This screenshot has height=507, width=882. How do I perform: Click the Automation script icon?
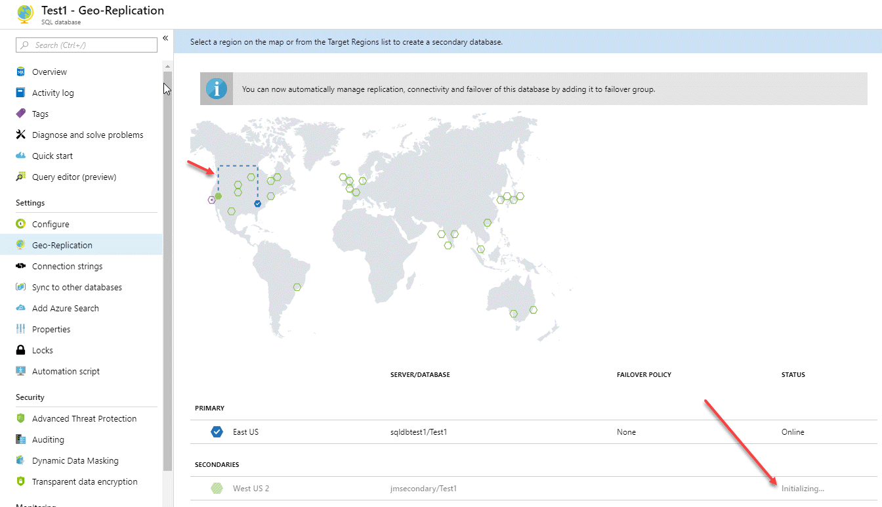tap(20, 371)
